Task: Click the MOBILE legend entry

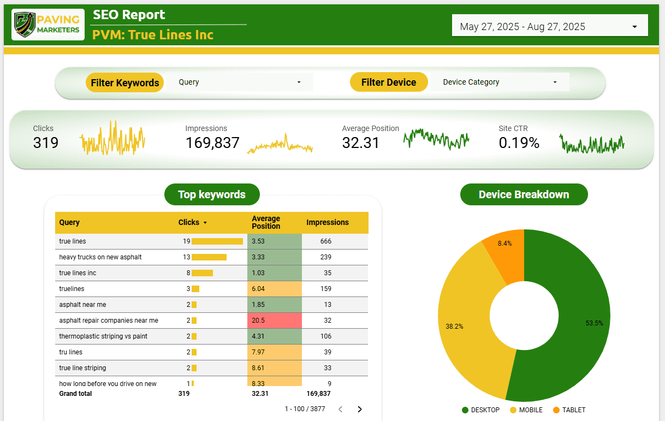Action: coord(526,410)
